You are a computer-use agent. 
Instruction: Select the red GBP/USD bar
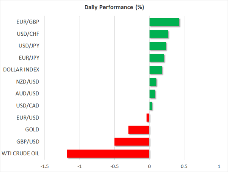[132, 142]
